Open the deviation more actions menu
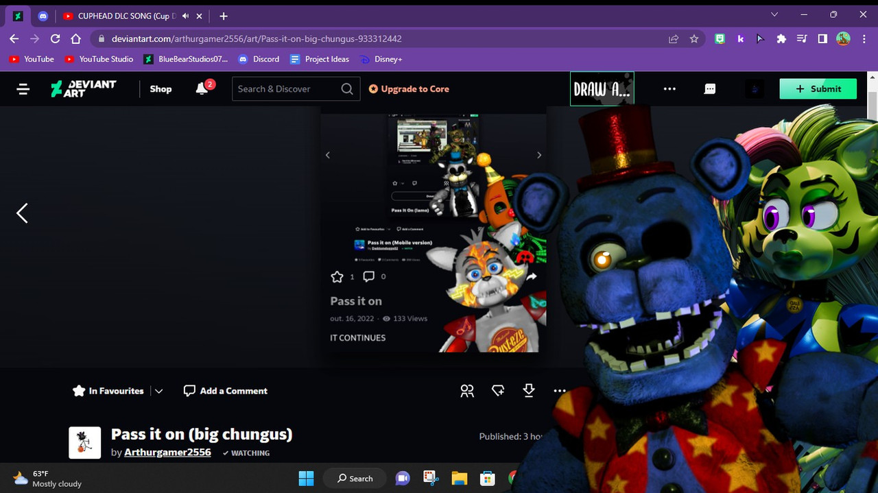Image resolution: width=878 pixels, height=493 pixels. coord(560,391)
